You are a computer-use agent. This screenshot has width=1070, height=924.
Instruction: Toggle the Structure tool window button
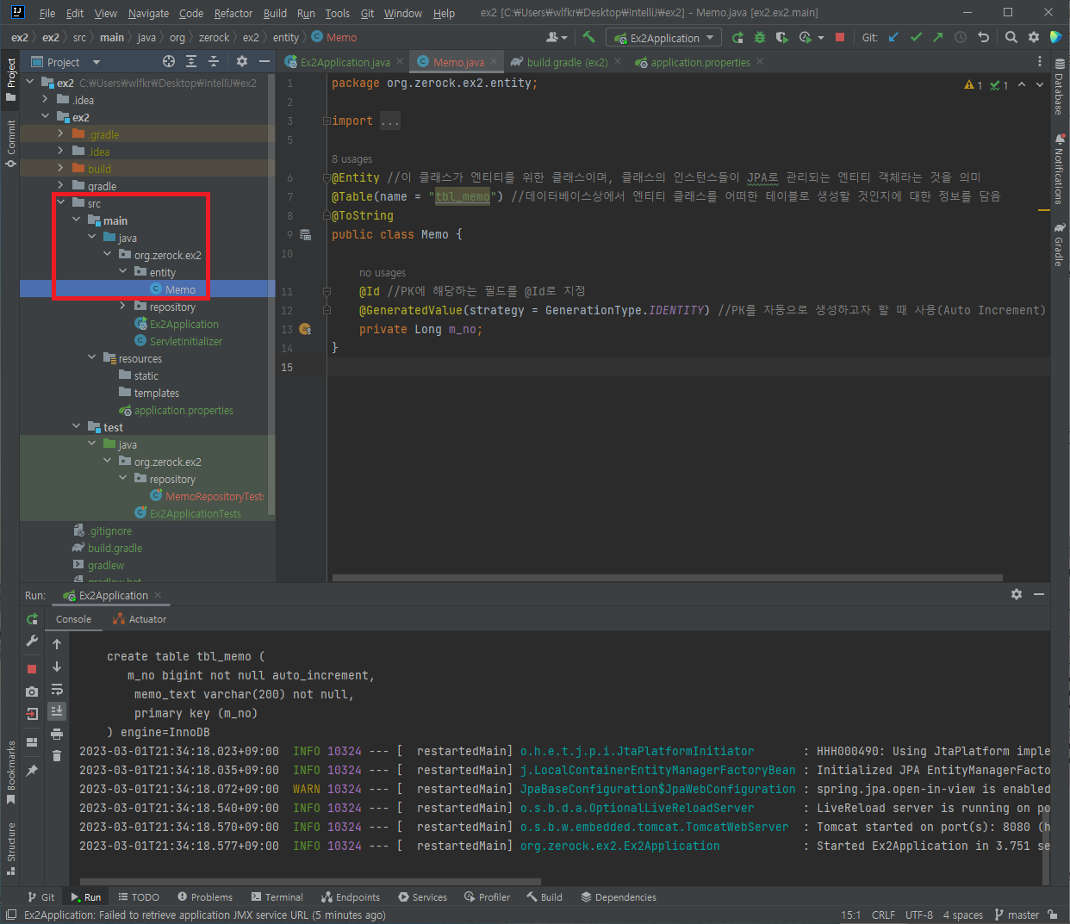10,848
